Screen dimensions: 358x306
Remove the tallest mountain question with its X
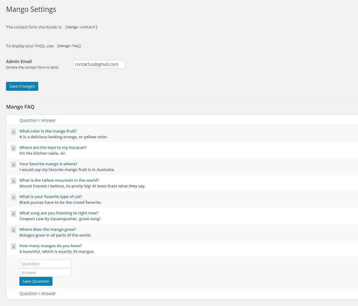point(13,181)
